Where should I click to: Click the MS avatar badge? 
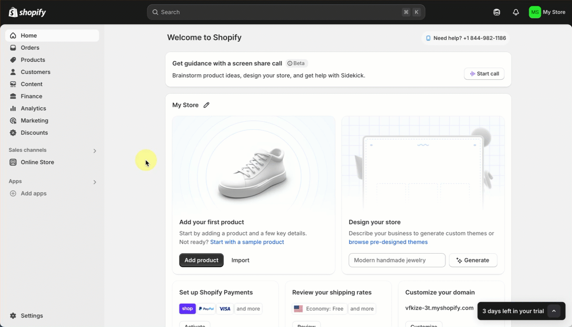[535, 12]
